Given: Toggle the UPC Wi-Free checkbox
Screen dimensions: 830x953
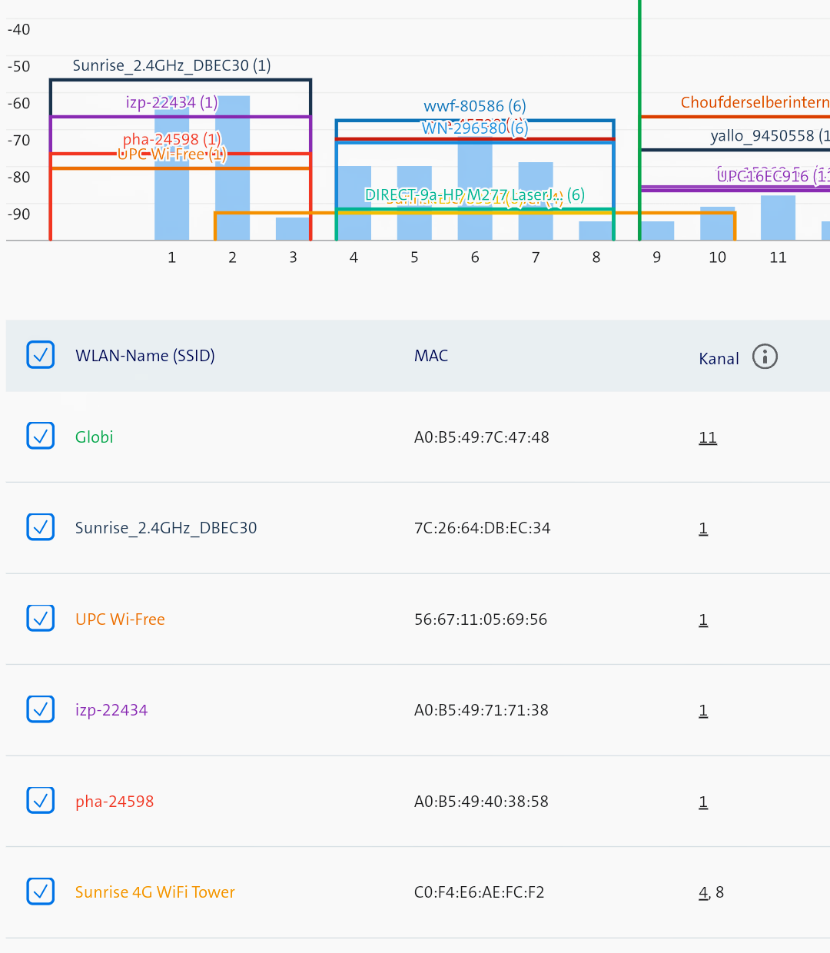Looking at the screenshot, I should point(41,618).
